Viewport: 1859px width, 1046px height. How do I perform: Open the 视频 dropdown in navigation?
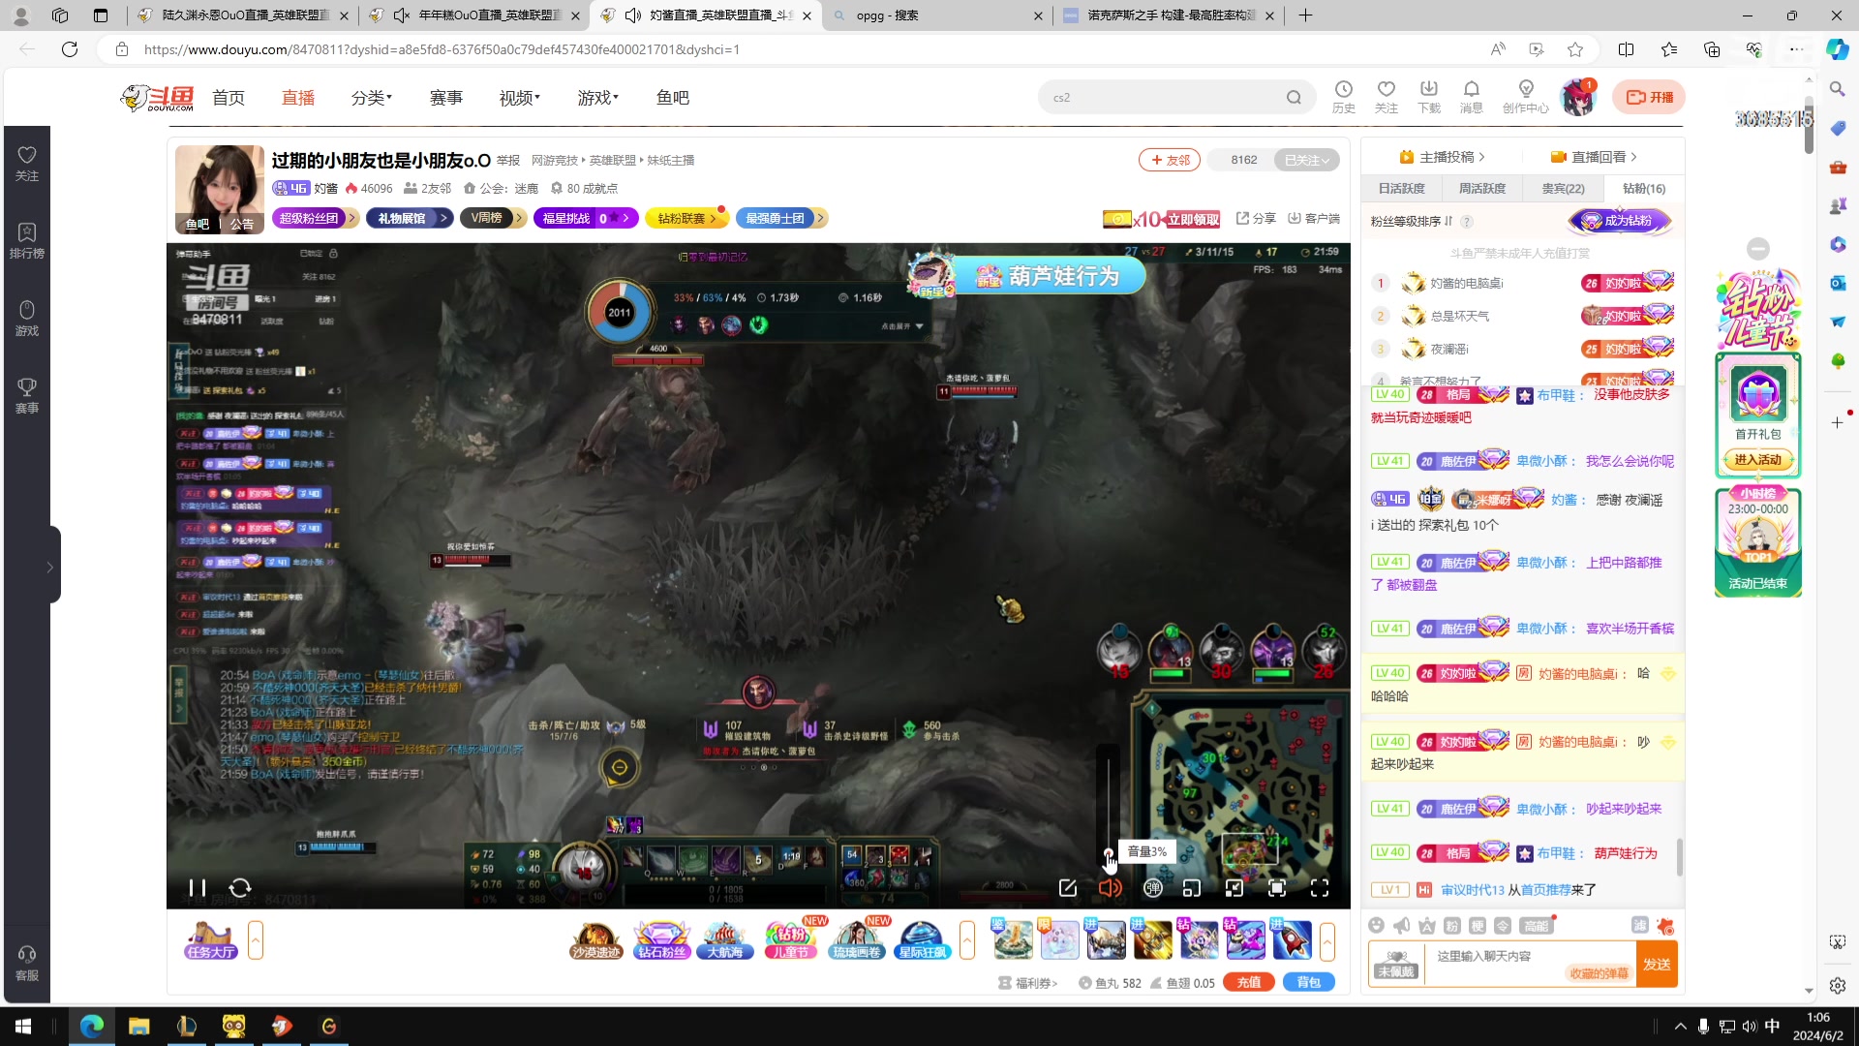519,97
